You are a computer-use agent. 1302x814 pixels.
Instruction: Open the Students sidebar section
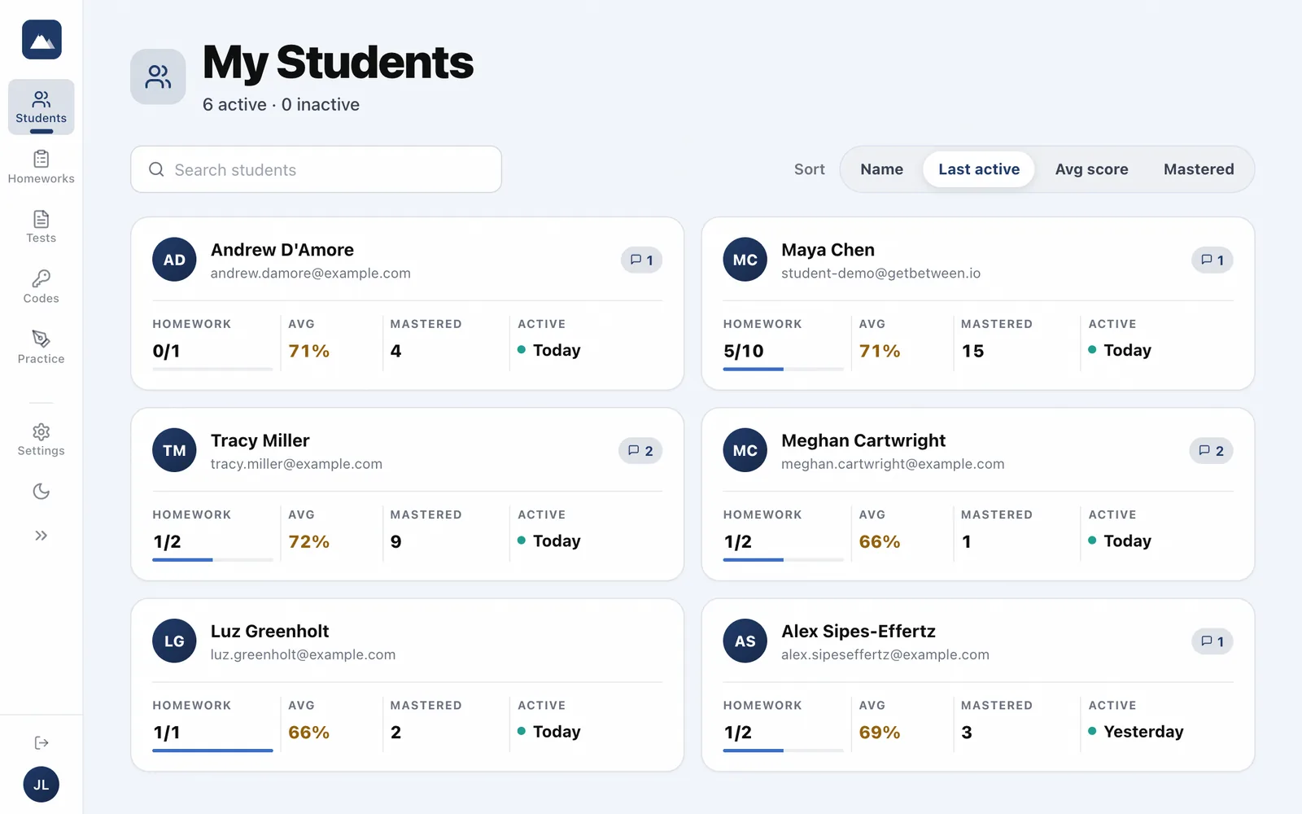pos(42,107)
